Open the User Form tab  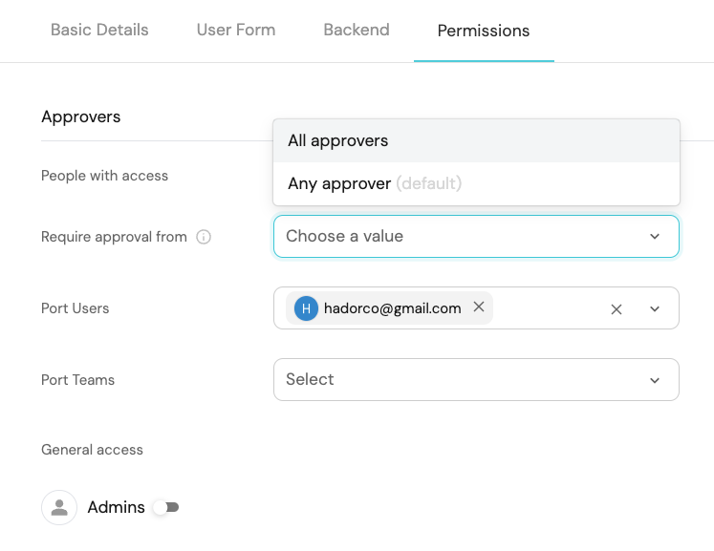pos(236,30)
